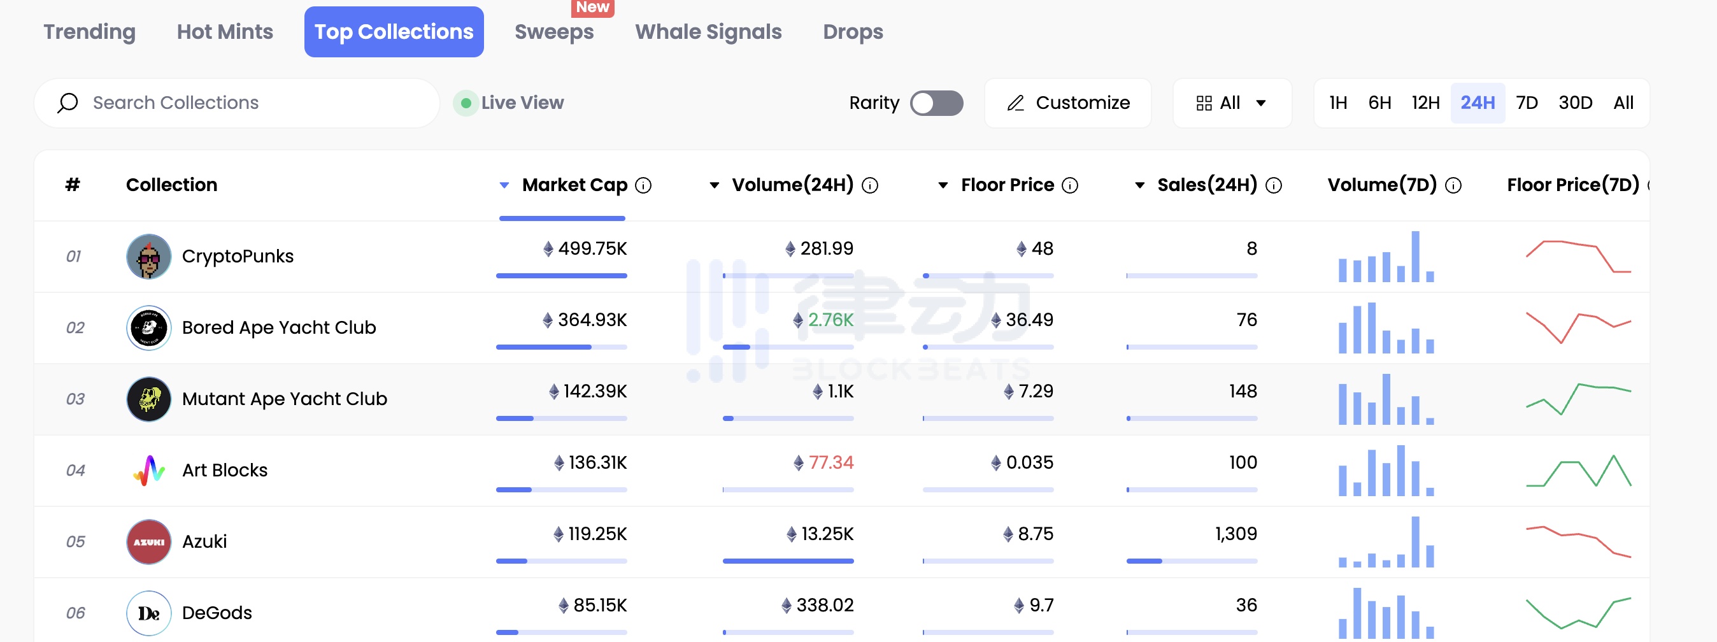Viewport: 1717px width, 642px height.
Task: Toggle the Live View indicator
Action: tap(466, 103)
